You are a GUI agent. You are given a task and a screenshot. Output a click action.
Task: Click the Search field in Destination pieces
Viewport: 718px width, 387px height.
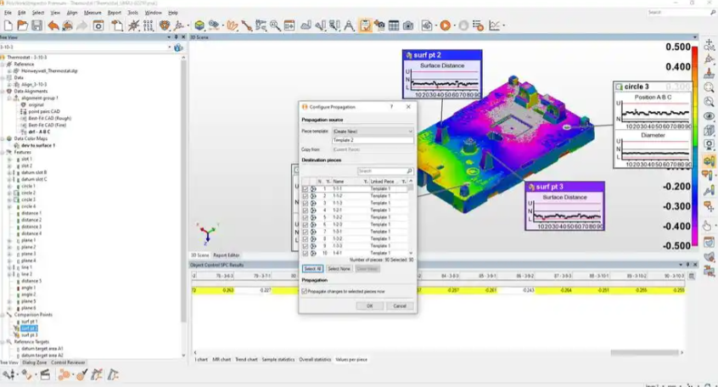tap(382, 171)
